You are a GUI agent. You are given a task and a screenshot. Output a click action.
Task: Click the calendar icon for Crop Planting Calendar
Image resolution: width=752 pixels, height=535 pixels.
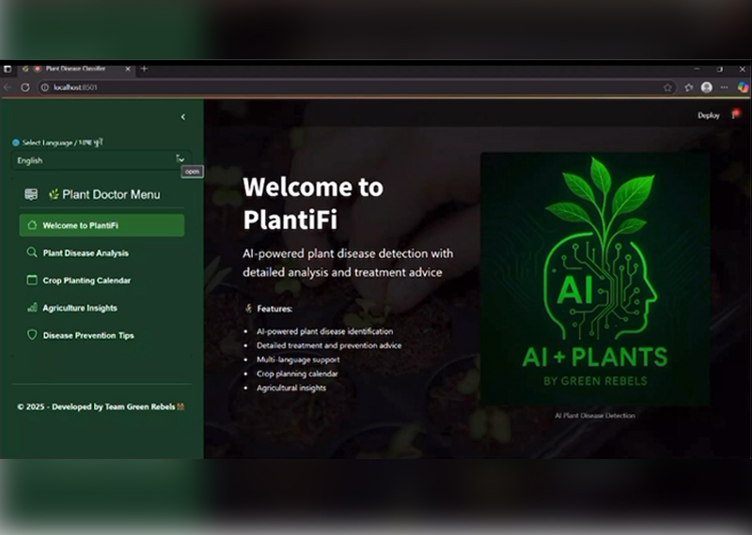32,280
